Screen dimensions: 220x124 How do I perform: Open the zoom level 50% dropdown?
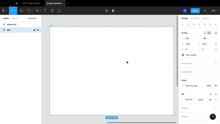click(x=214, y=11)
